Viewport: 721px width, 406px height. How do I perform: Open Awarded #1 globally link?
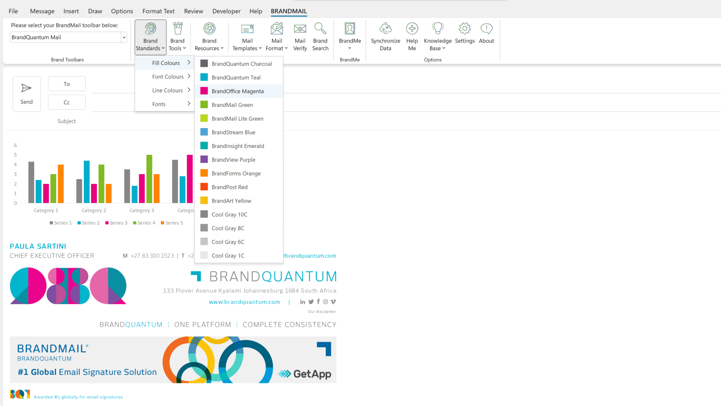pos(78,397)
